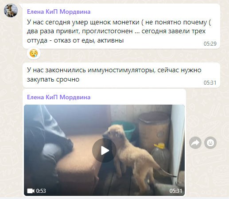Add an emoji reaction to the video message
Screen dimensions: 229x199
(x=210, y=143)
